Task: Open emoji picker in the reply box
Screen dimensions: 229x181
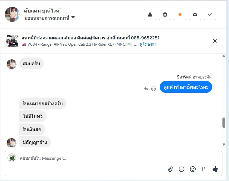Action: click(193, 169)
